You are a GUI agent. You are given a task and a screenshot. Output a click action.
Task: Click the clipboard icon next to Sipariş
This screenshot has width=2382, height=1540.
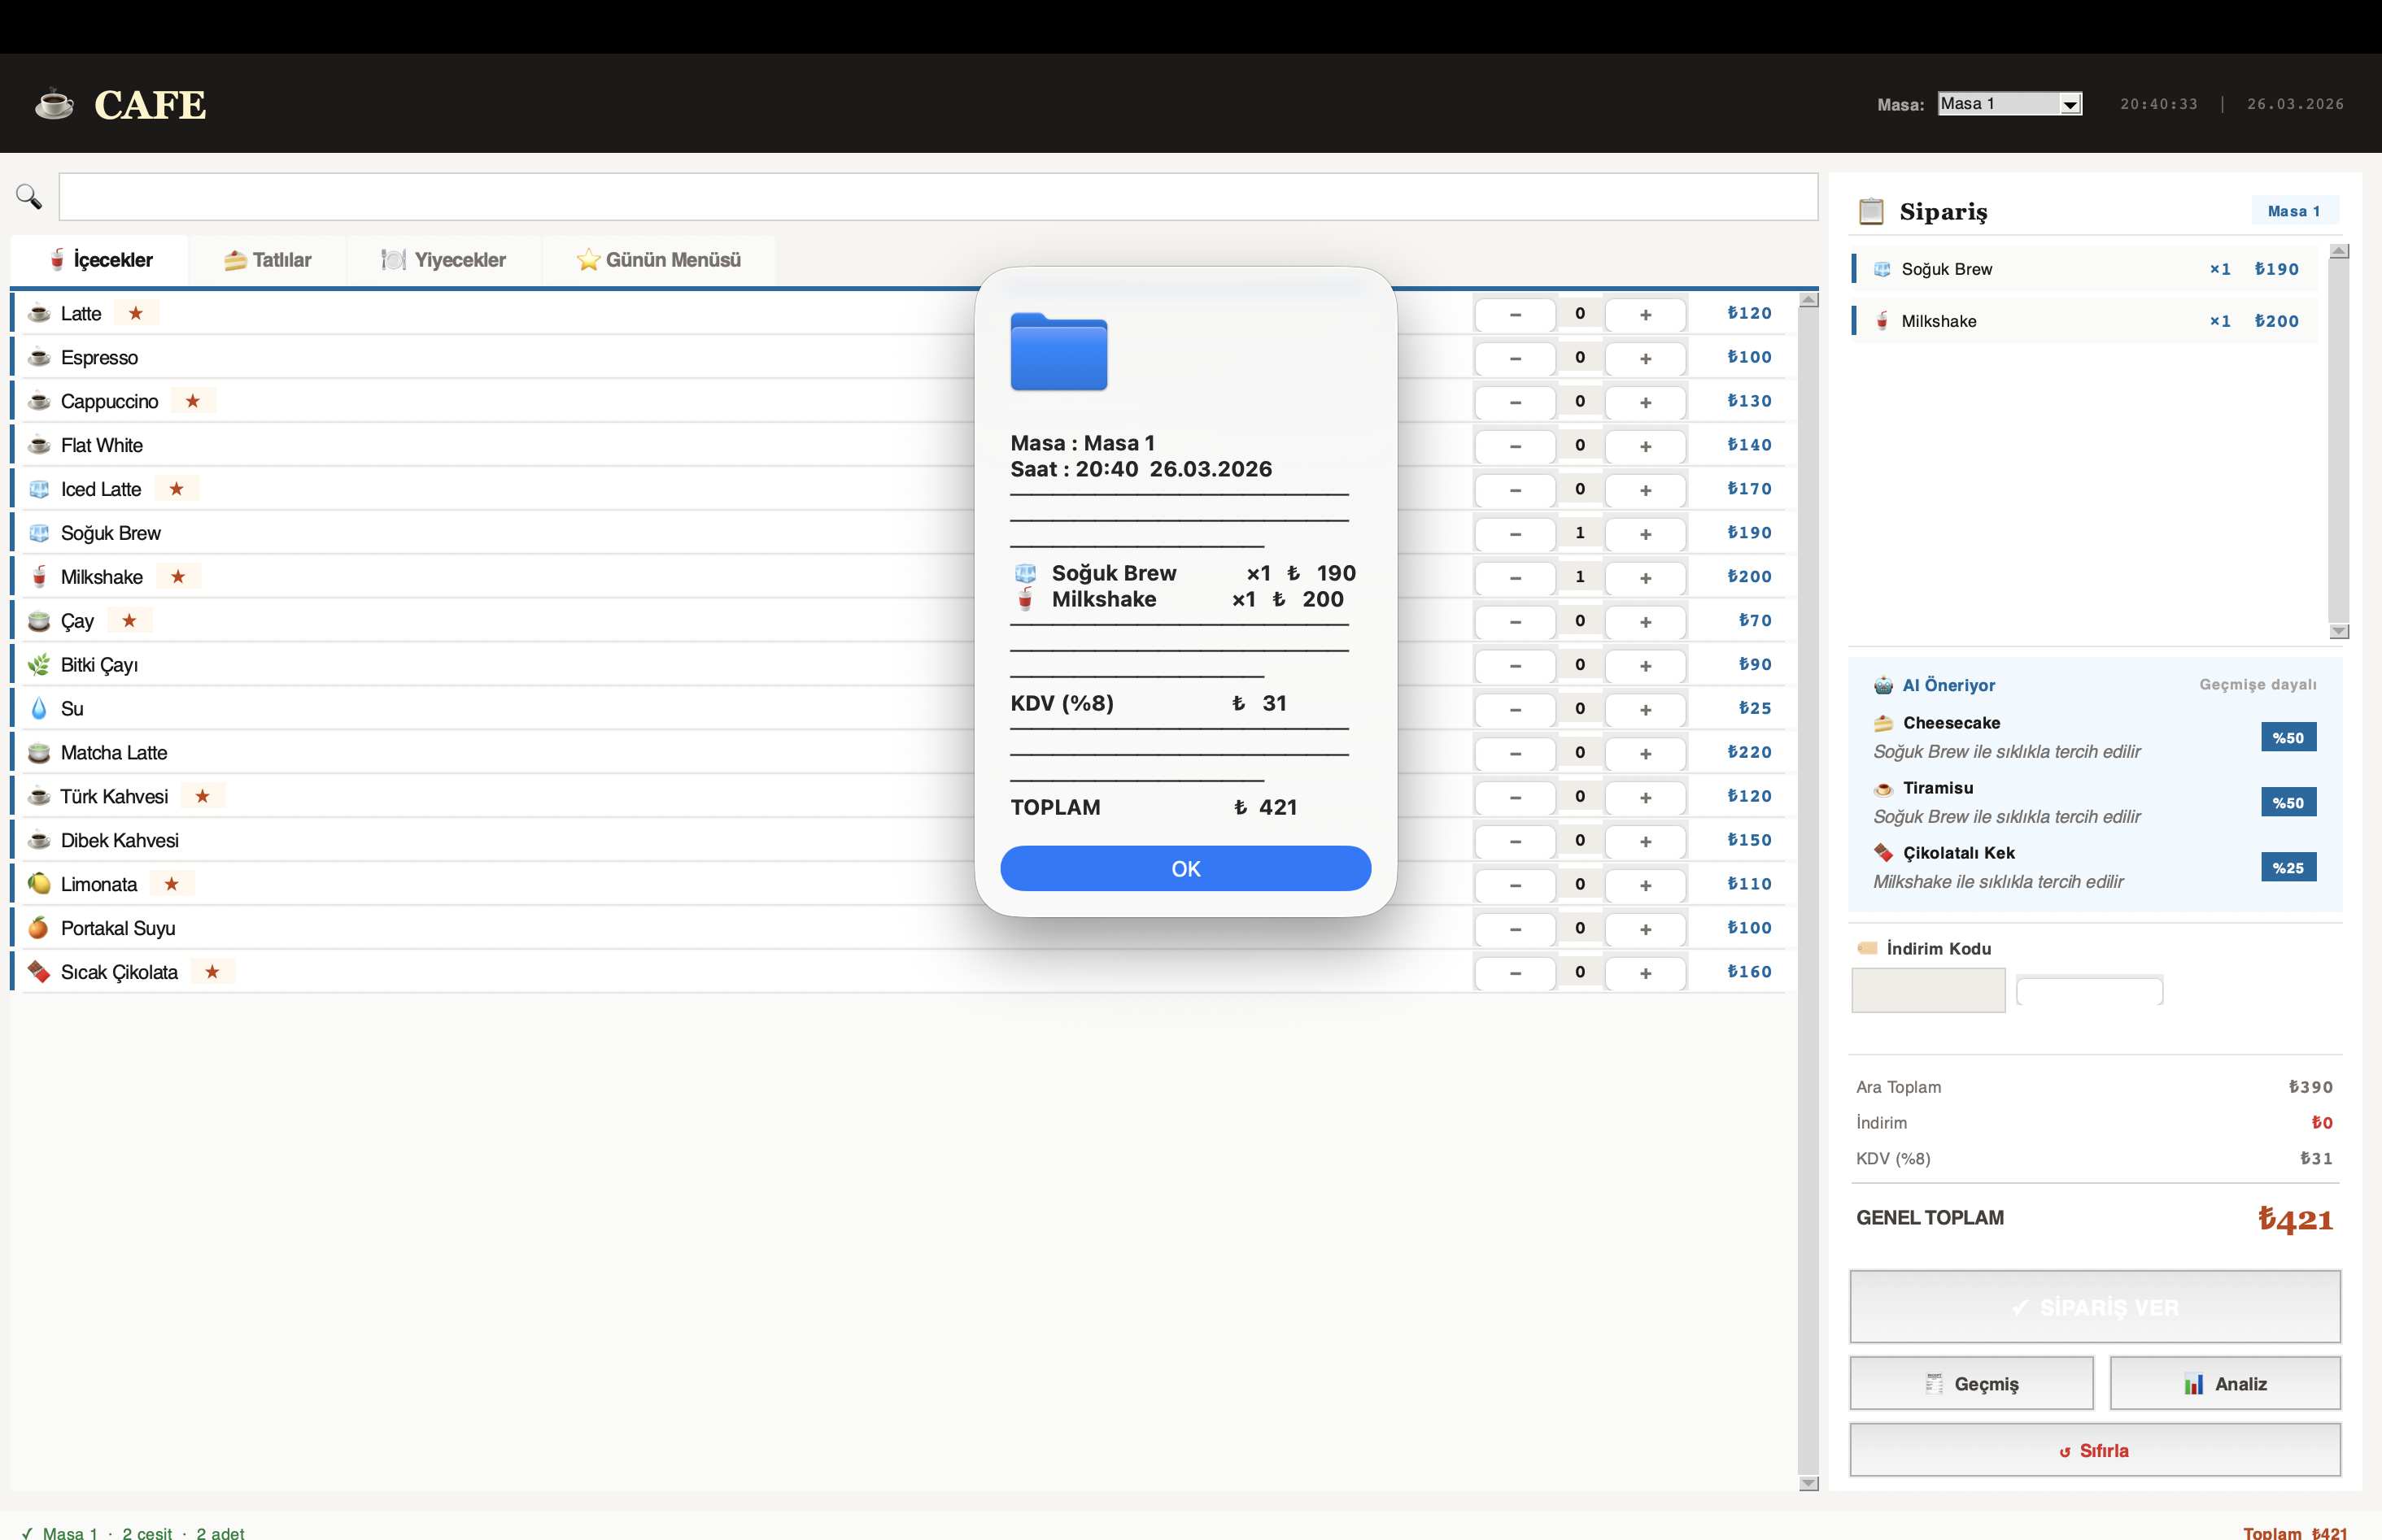[1871, 211]
